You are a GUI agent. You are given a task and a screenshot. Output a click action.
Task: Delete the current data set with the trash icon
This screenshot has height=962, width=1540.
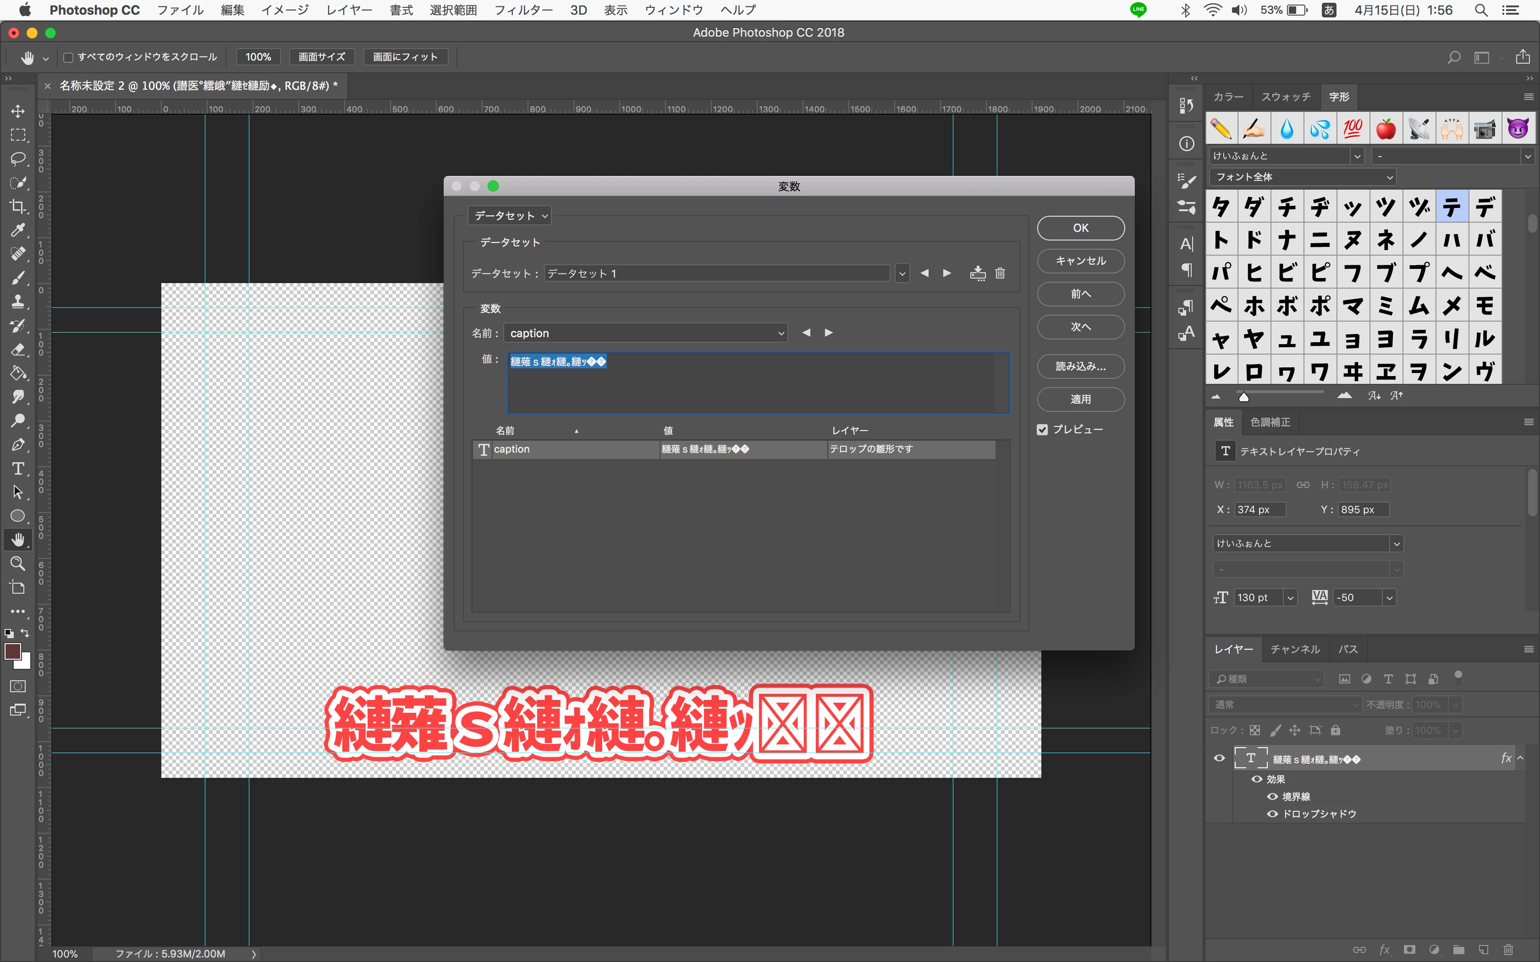[1000, 273]
